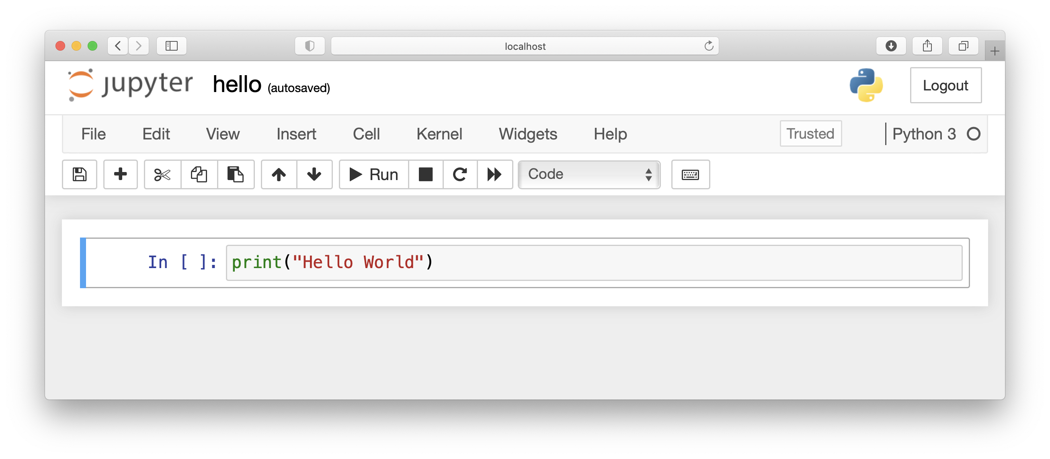Click the Save notebook icon
This screenshot has height=459, width=1050.
(x=80, y=174)
